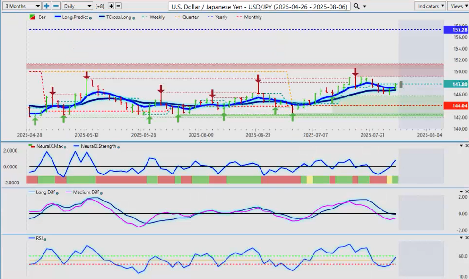469x279 pixels.
Task: Open the Indicators menu
Action: [x=430, y=6]
